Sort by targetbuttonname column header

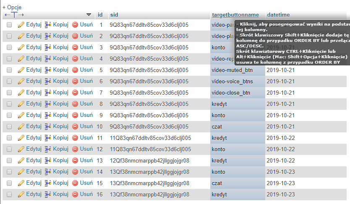coord(235,15)
